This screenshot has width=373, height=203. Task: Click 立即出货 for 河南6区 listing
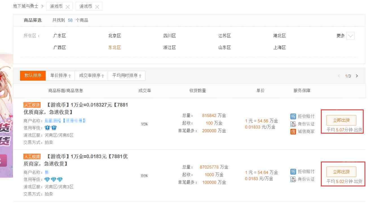click(x=341, y=120)
